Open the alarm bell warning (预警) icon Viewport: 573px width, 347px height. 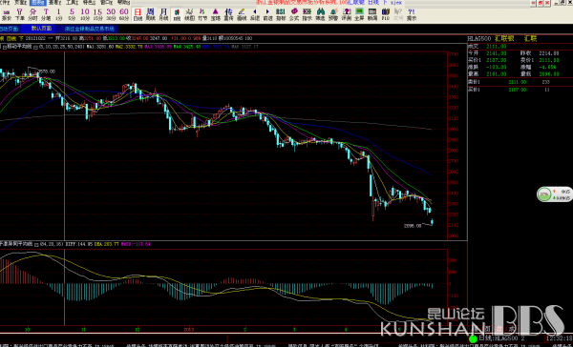click(333, 14)
